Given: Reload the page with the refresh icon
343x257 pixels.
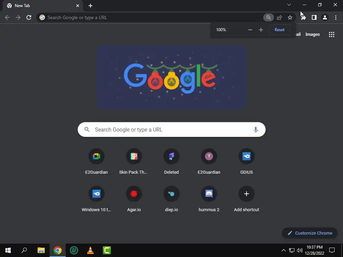Looking at the screenshot, I should 29,17.
